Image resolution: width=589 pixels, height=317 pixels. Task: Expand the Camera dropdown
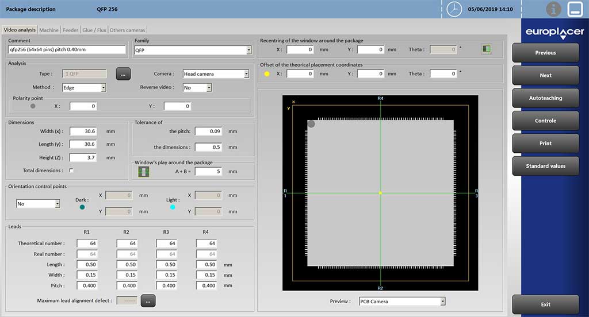[246, 74]
